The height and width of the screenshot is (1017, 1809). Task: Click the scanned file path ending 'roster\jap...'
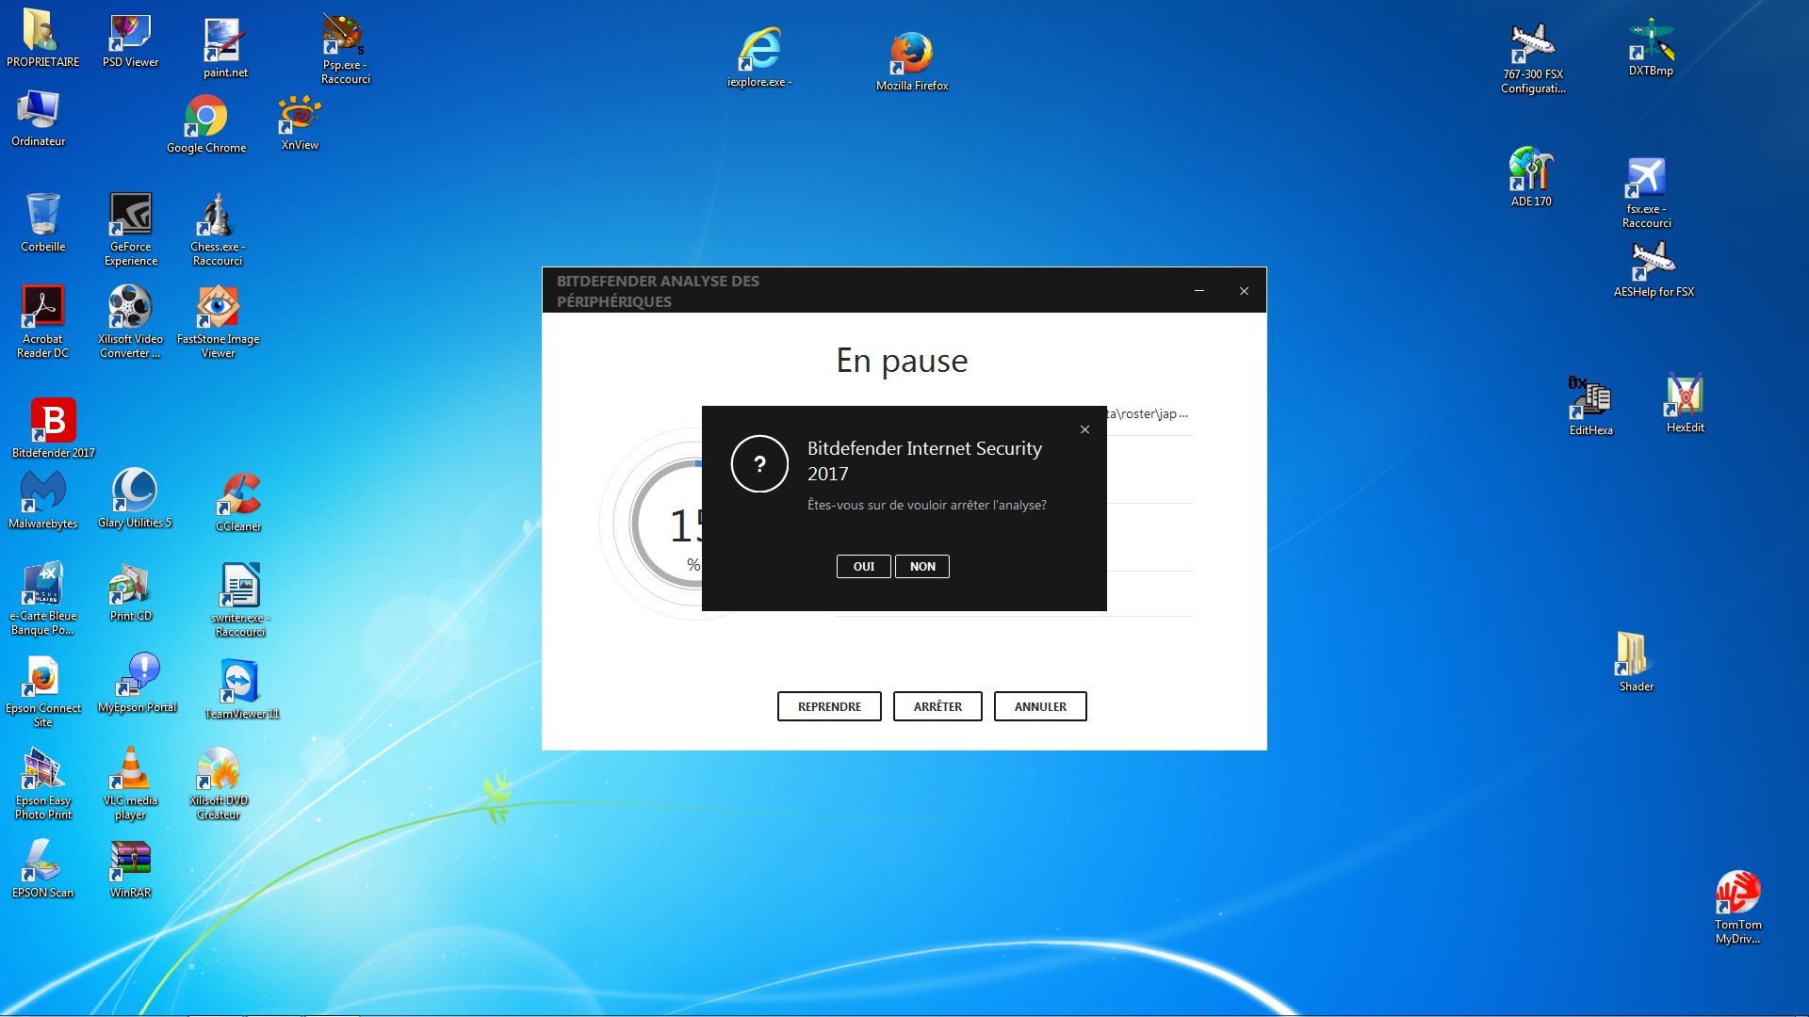coord(1148,413)
